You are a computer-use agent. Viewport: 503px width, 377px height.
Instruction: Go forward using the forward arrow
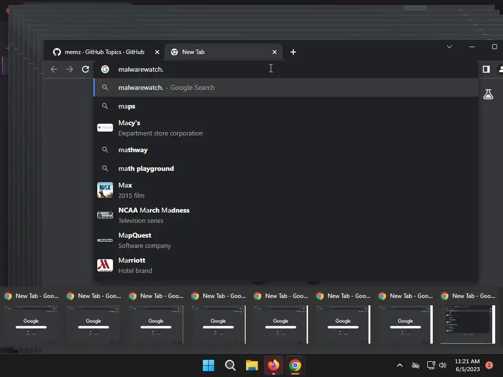[70, 69]
